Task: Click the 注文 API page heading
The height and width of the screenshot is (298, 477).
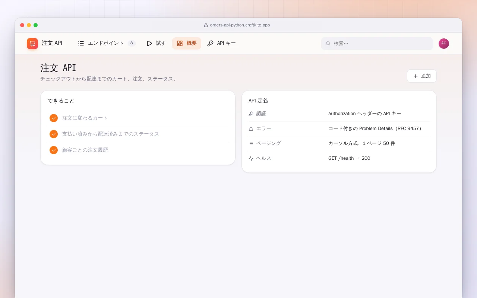Action: pyautogui.click(x=58, y=68)
